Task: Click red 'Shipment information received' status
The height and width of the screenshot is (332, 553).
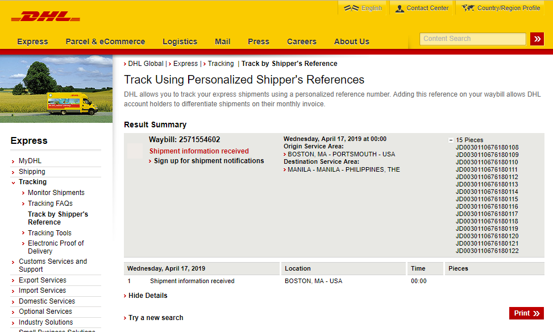Action: [199, 151]
